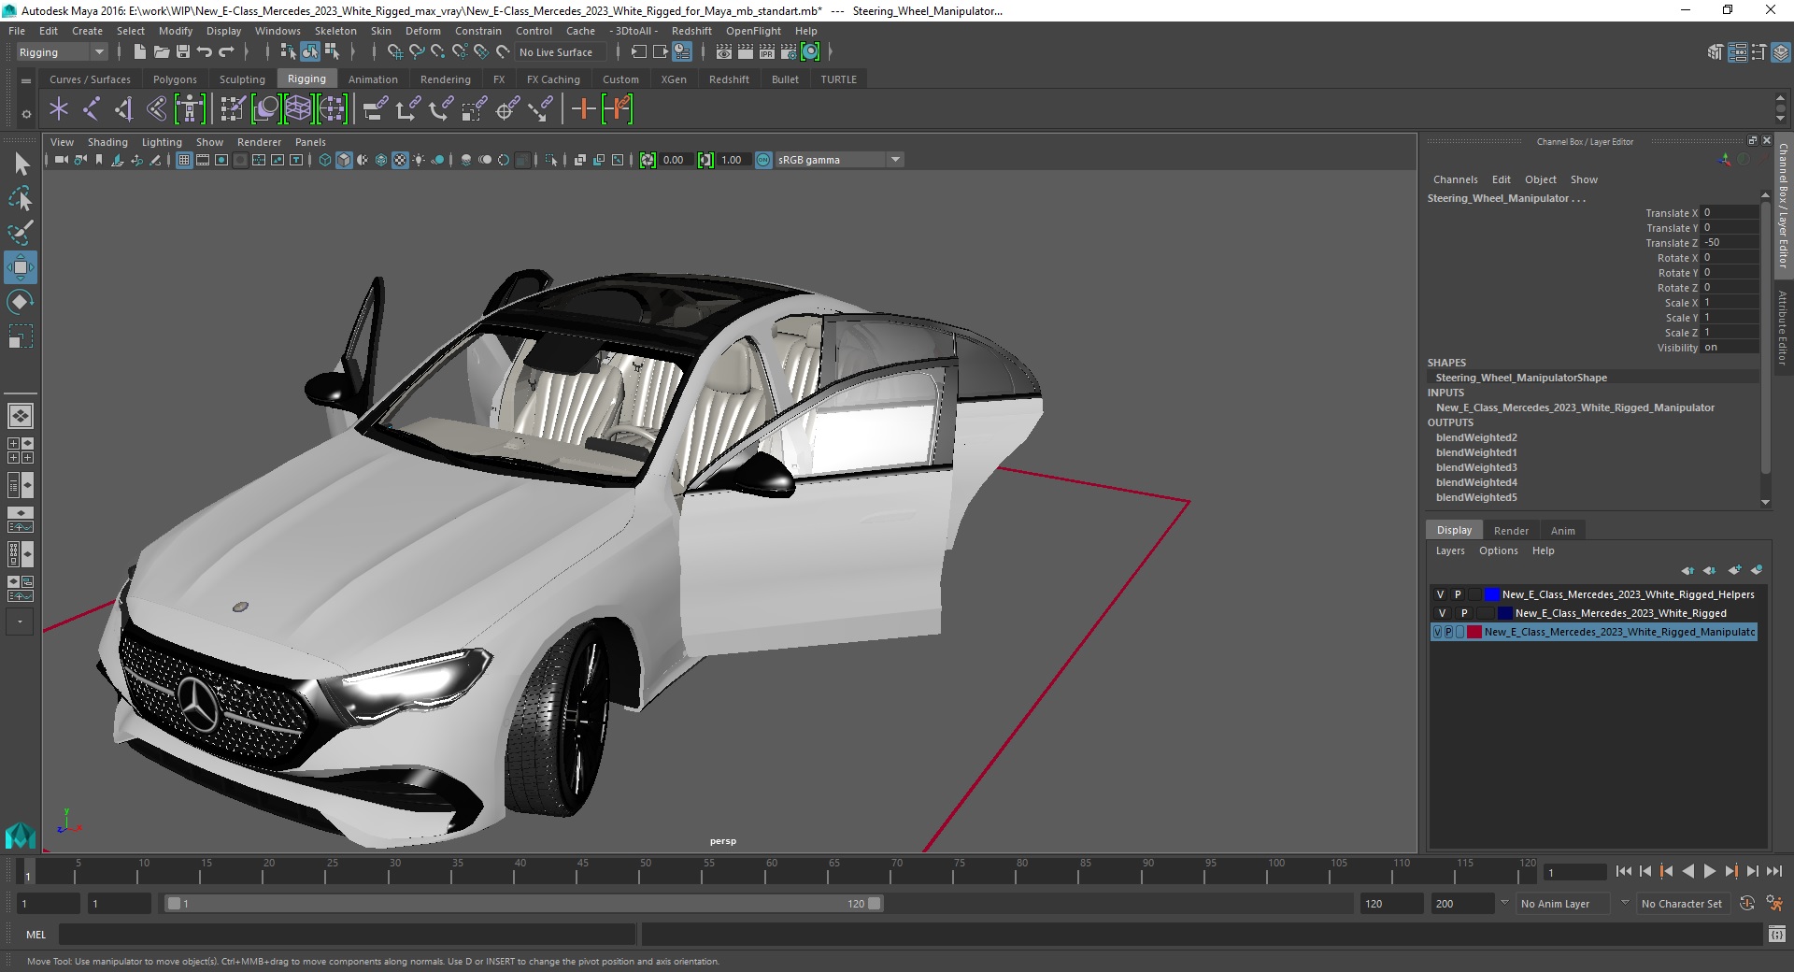Toggle playback P on Helpers layer

point(1458,594)
